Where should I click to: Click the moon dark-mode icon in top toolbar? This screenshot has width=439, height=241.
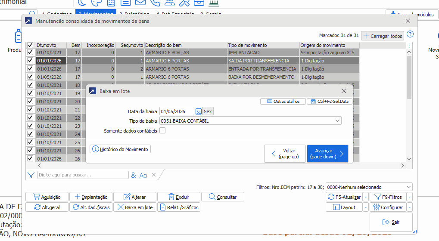coord(82,3)
